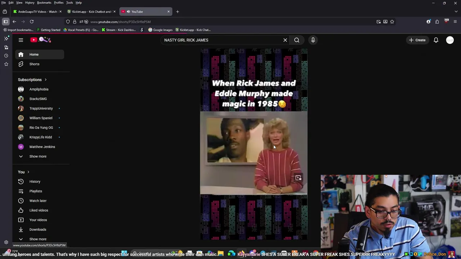Open Liked videos list

[40, 210]
